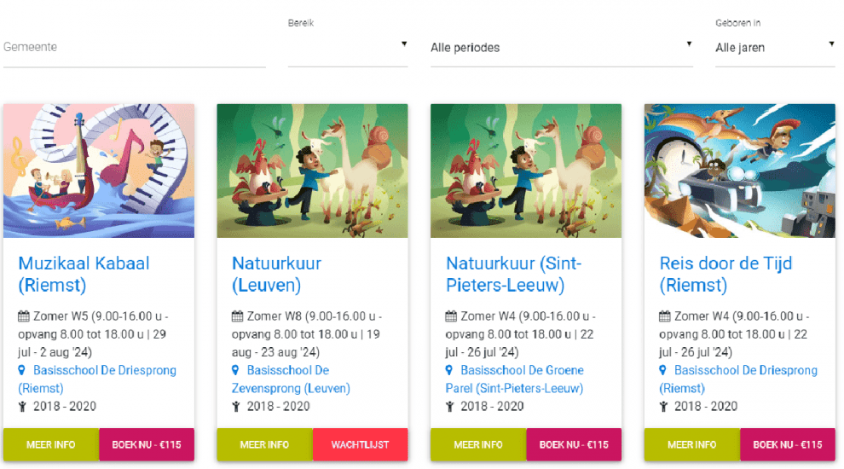The height and width of the screenshot is (469, 844).
Task: Open the Muzikaal Kabaal piano illustration thumbnail
Action: point(99,171)
